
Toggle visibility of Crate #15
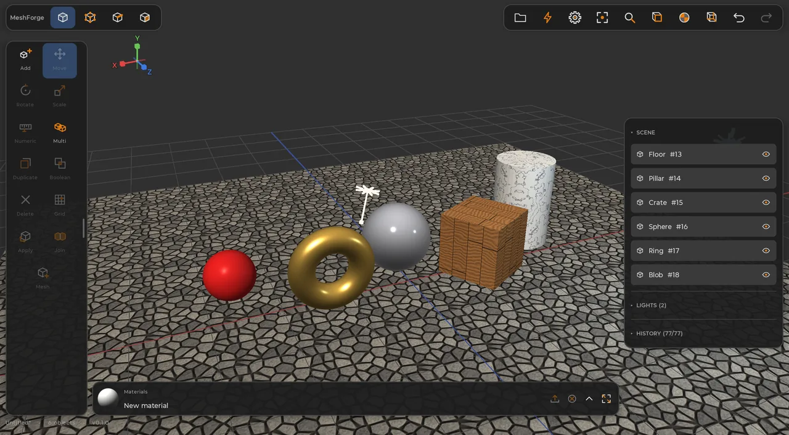click(766, 203)
